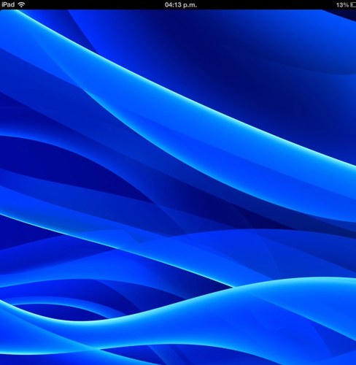The height and width of the screenshot is (365, 356).
Task: Tap the rounded top-right screen corner
Action: point(354,11)
